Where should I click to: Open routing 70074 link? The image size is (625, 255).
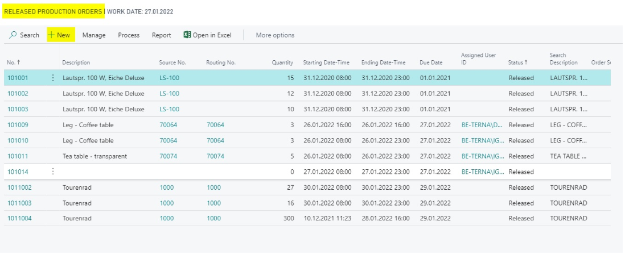pyautogui.click(x=215, y=156)
